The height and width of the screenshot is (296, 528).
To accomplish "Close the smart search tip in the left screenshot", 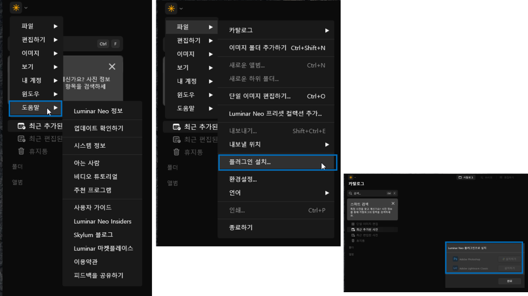I will 112,67.
